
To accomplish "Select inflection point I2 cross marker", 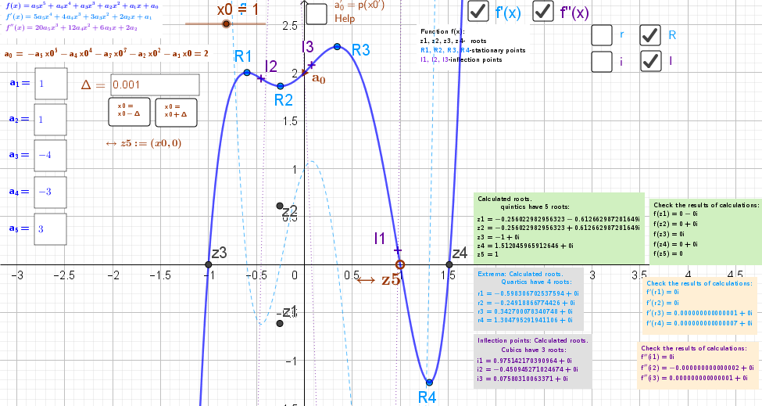I will click(262, 78).
